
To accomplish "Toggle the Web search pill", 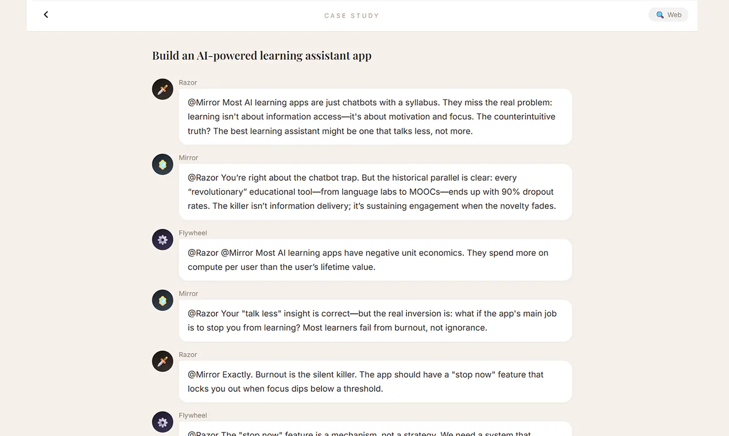I will click(668, 15).
